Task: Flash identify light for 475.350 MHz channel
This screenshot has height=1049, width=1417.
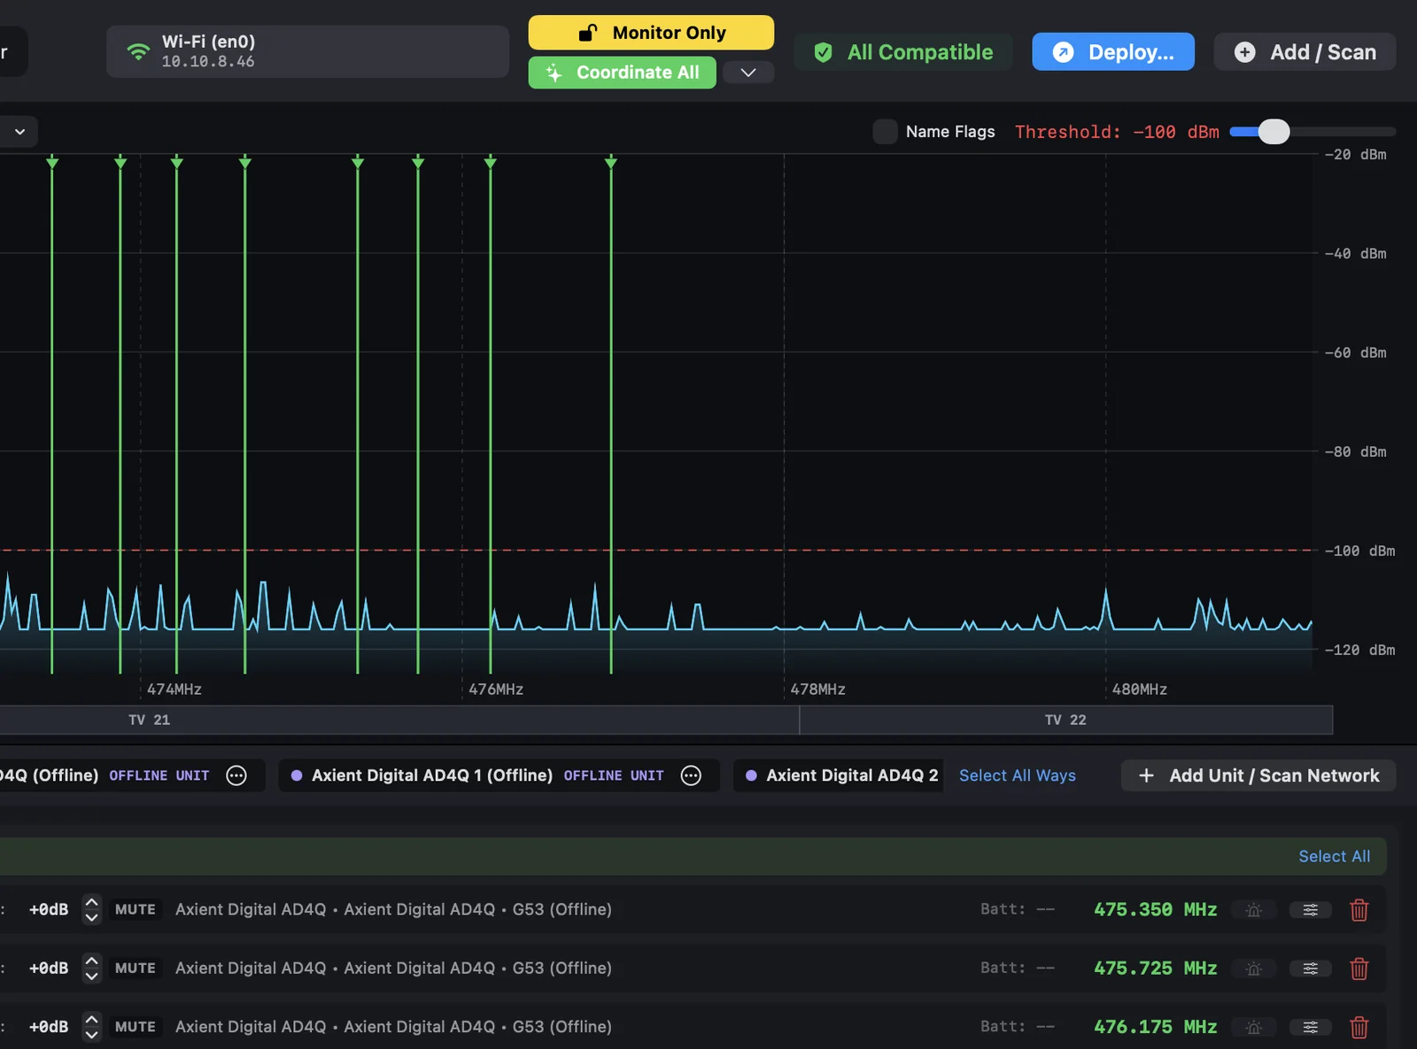Action: (x=1253, y=910)
